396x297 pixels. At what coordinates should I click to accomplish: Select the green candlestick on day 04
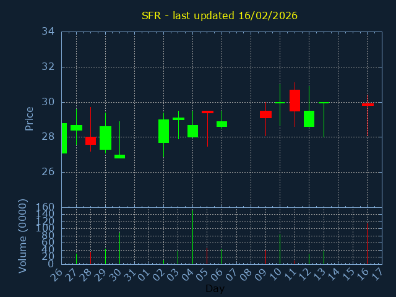192,131
